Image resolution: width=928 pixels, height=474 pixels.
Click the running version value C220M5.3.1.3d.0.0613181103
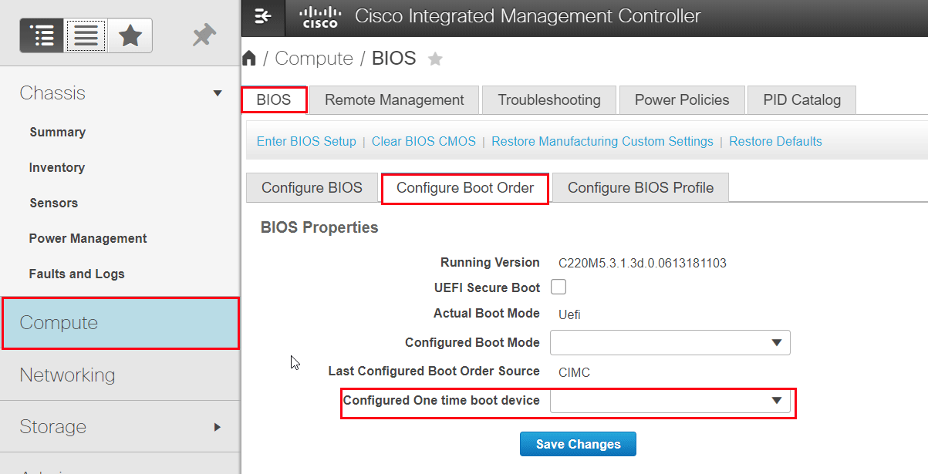[643, 263]
